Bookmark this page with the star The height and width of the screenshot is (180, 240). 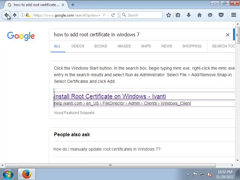click(x=169, y=15)
